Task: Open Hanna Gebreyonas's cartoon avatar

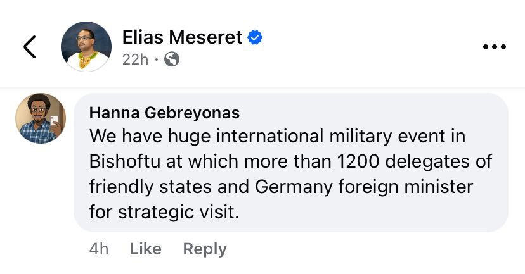Action: point(41,118)
